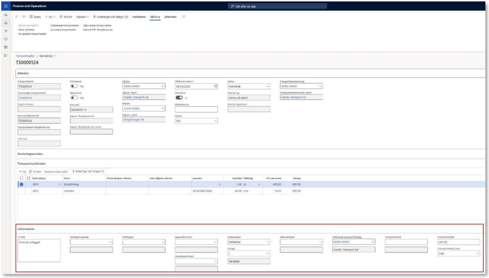Open Favorites star in left sidebar

[6, 31]
